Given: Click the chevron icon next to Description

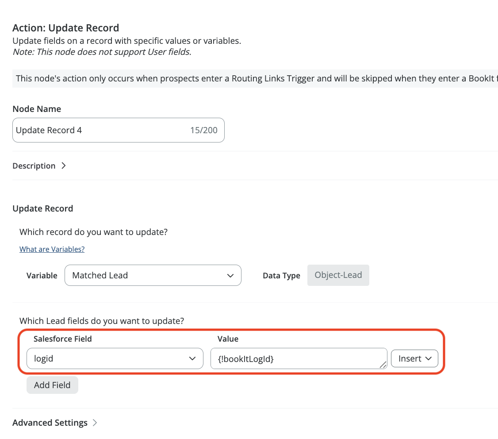Looking at the screenshot, I should (x=64, y=166).
